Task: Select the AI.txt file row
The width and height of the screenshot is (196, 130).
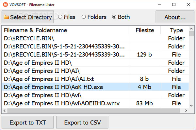Action: 65,79
